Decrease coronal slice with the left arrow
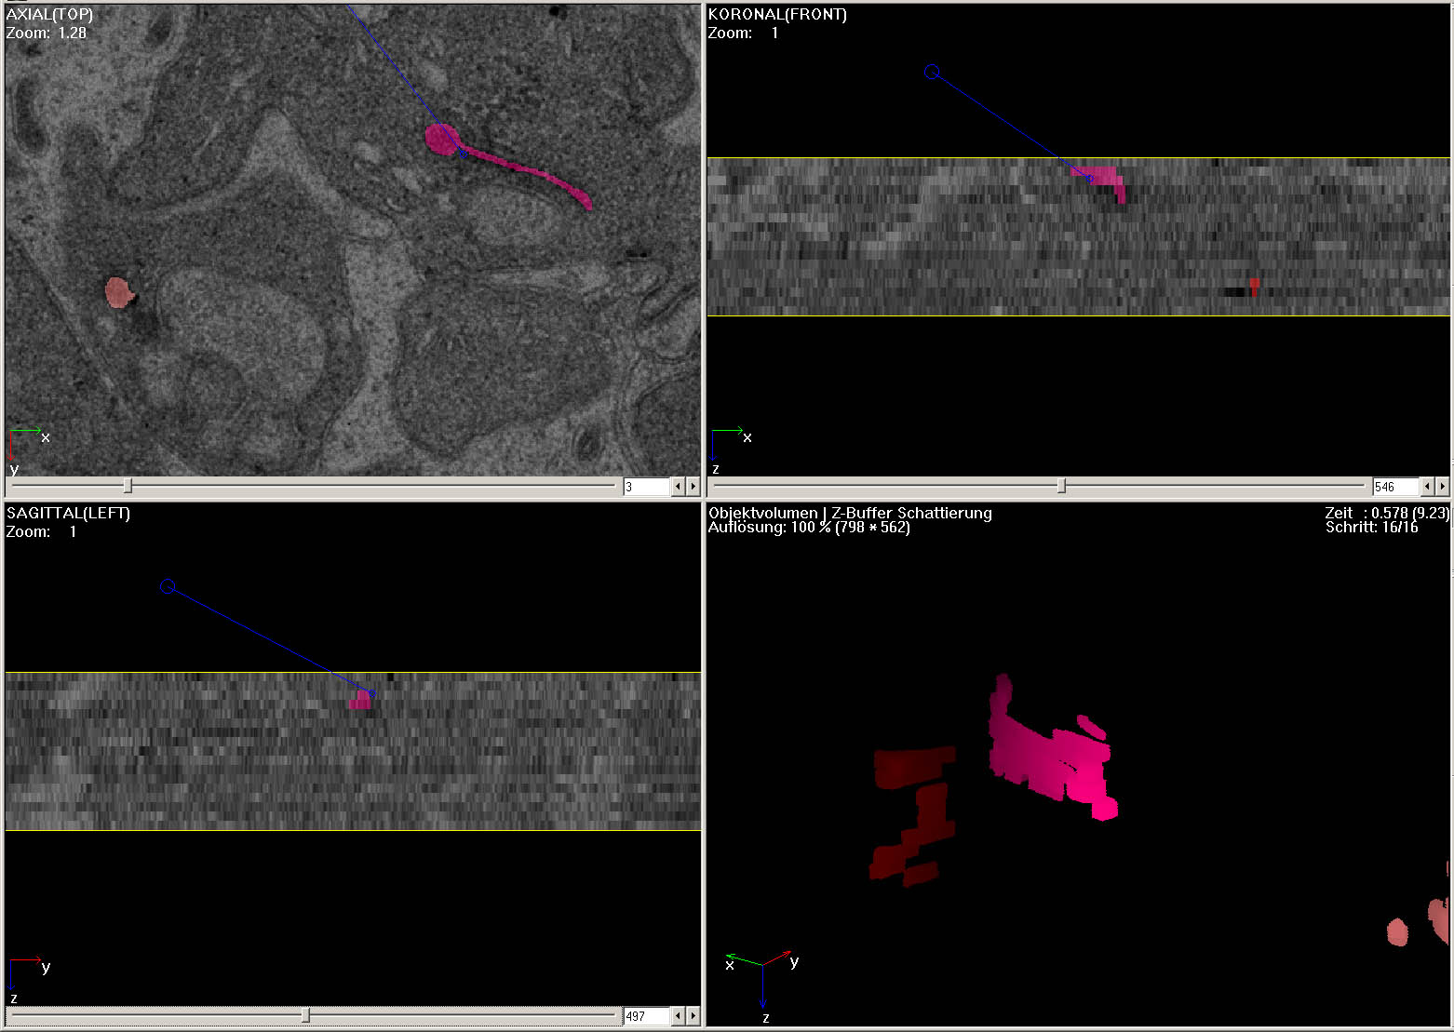This screenshot has width=1454, height=1032. click(1428, 487)
